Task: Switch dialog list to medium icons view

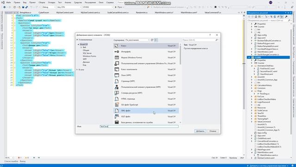Action: pyautogui.click(x=156, y=40)
